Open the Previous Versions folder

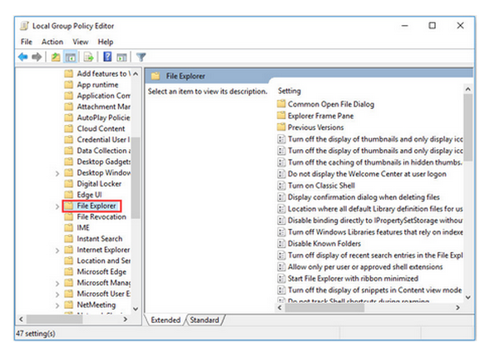315,127
